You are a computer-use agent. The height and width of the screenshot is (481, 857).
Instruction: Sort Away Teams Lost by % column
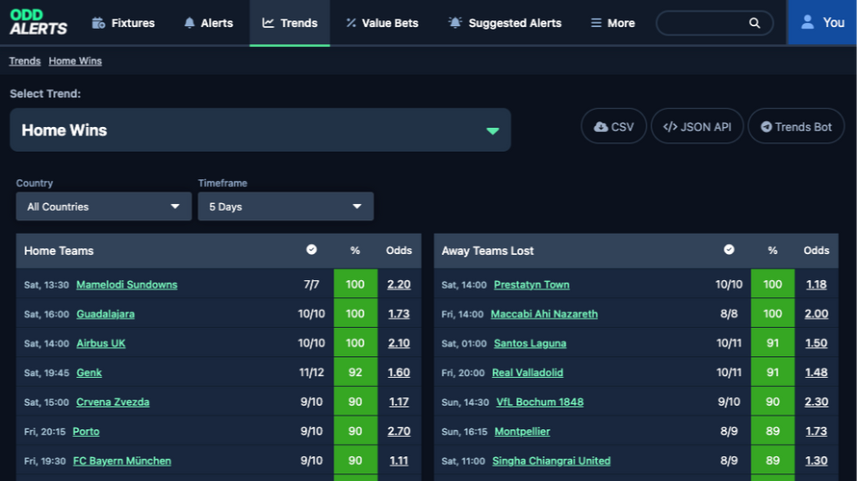click(772, 250)
